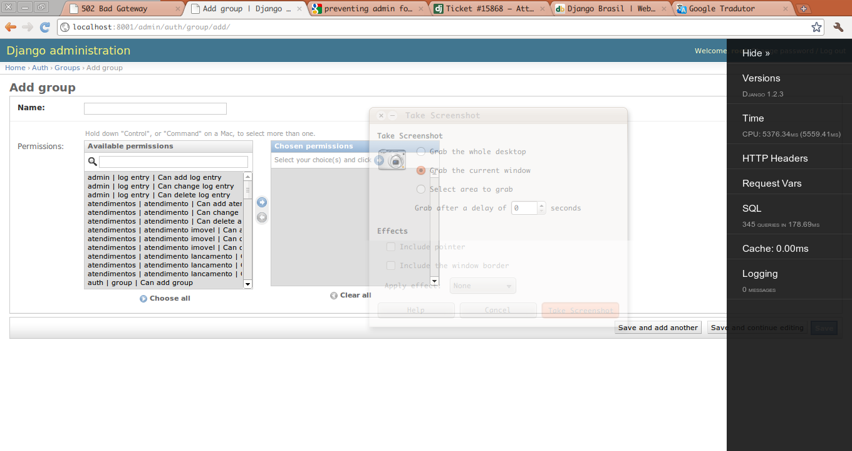The image size is (852, 451).
Task: Click the browser back arrow icon
Action: (11, 27)
